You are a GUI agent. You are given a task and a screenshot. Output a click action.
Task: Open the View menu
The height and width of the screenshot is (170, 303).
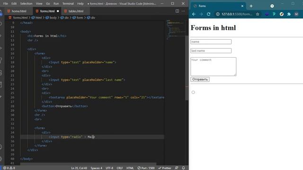click(x=39, y=3)
